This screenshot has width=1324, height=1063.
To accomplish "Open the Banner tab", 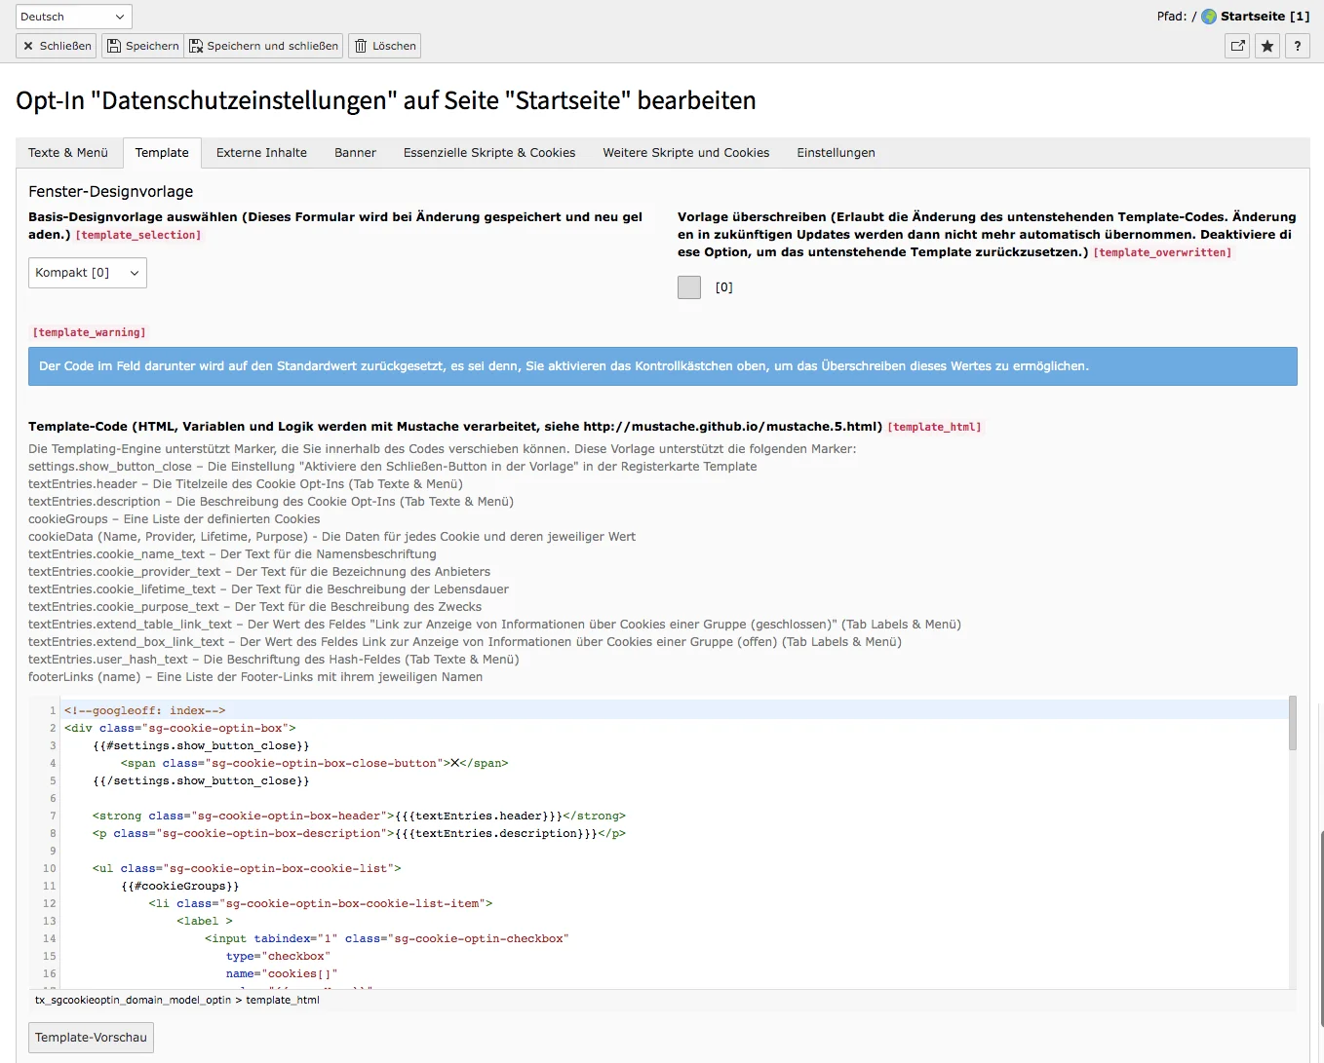I will click(x=355, y=153).
